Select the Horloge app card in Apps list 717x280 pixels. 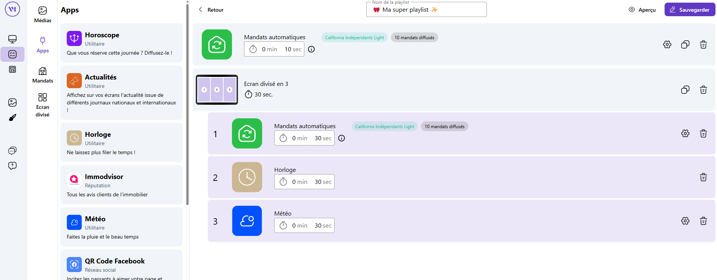[x=121, y=142]
